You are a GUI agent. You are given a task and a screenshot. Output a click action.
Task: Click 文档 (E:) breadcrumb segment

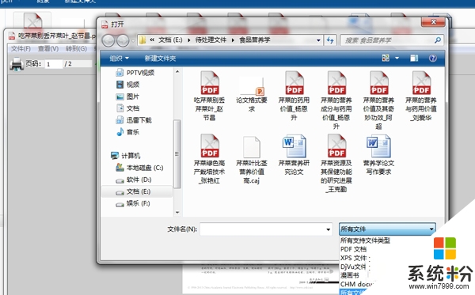(x=170, y=40)
